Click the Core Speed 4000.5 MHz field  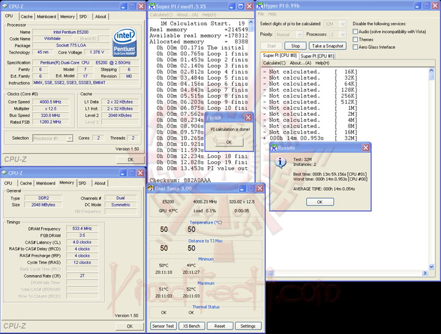(x=51, y=102)
